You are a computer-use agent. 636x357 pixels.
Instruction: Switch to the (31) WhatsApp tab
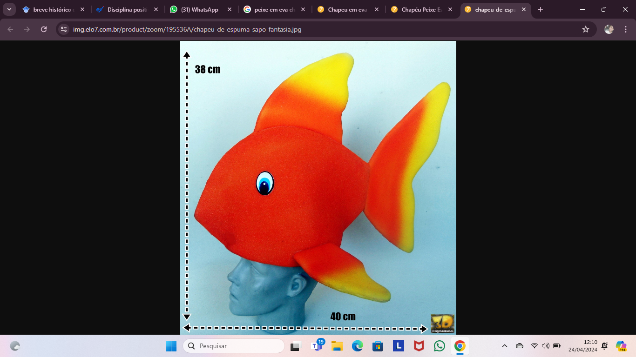click(199, 9)
